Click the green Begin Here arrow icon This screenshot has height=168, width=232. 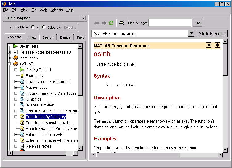[x=15, y=46]
